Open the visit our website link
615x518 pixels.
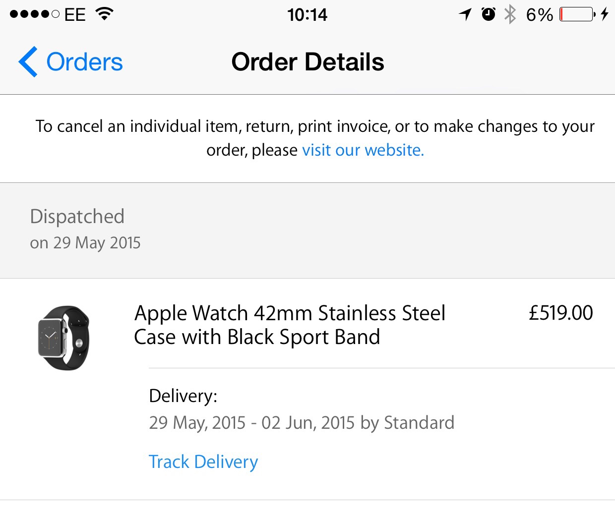tap(363, 150)
